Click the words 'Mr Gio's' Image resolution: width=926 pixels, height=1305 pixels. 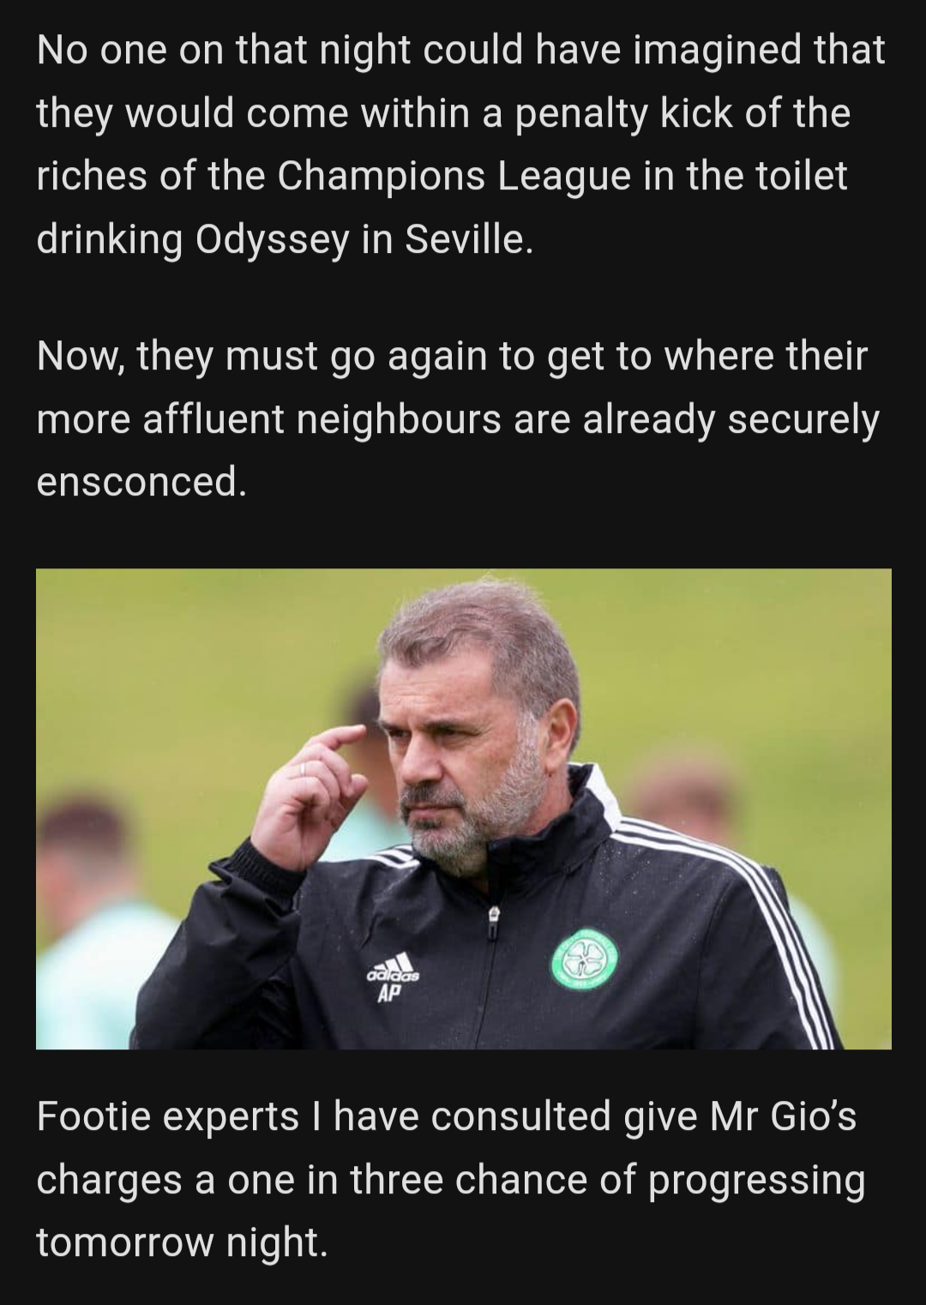pos(783,1116)
